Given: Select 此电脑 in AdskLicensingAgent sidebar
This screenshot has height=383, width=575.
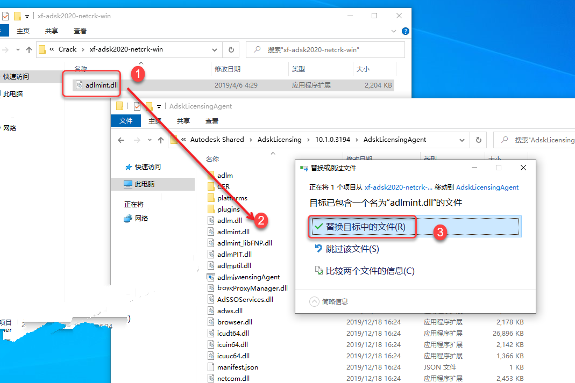Looking at the screenshot, I should tap(145, 184).
